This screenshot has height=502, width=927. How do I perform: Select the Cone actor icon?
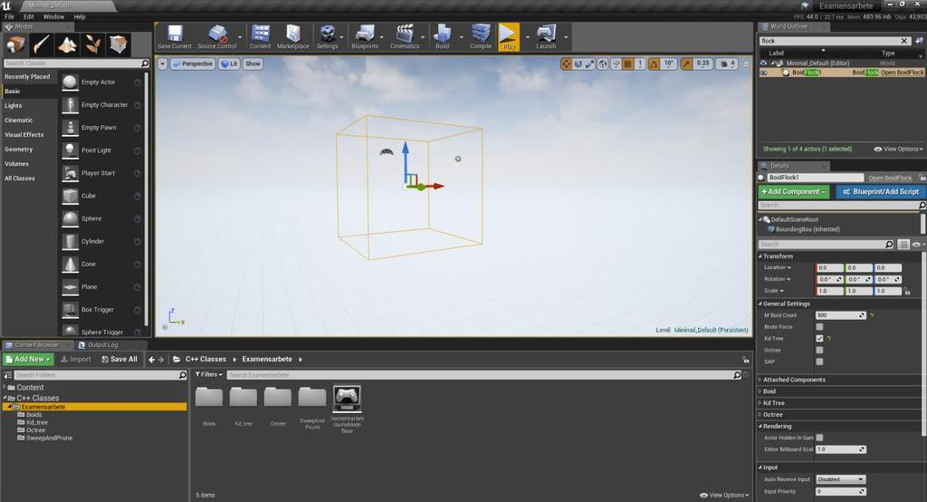click(71, 264)
